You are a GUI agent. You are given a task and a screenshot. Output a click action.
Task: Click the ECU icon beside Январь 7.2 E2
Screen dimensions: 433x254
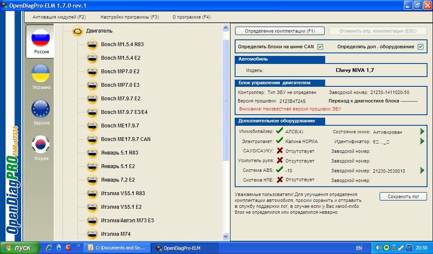[x=92, y=180]
